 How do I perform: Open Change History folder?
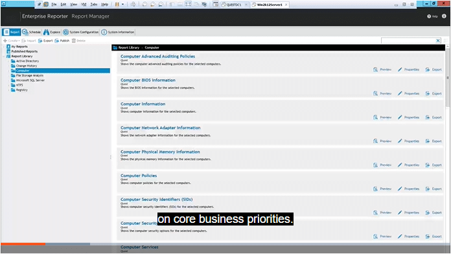(x=27, y=65)
